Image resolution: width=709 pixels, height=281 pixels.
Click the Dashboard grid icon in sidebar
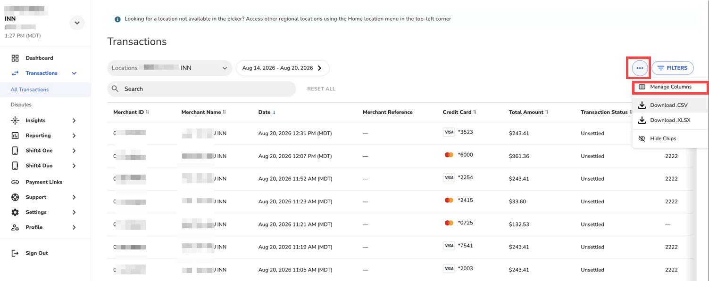tap(15, 58)
